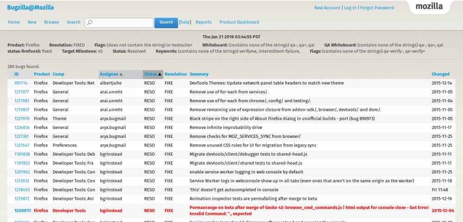Click '280 bugs found.' text
This screenshot has width=463, height=222.
pyautogui.click(x=23, y=67)
